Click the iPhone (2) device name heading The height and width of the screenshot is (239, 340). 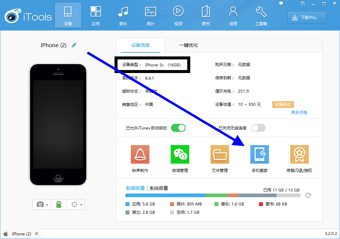[x=53, y=45]
